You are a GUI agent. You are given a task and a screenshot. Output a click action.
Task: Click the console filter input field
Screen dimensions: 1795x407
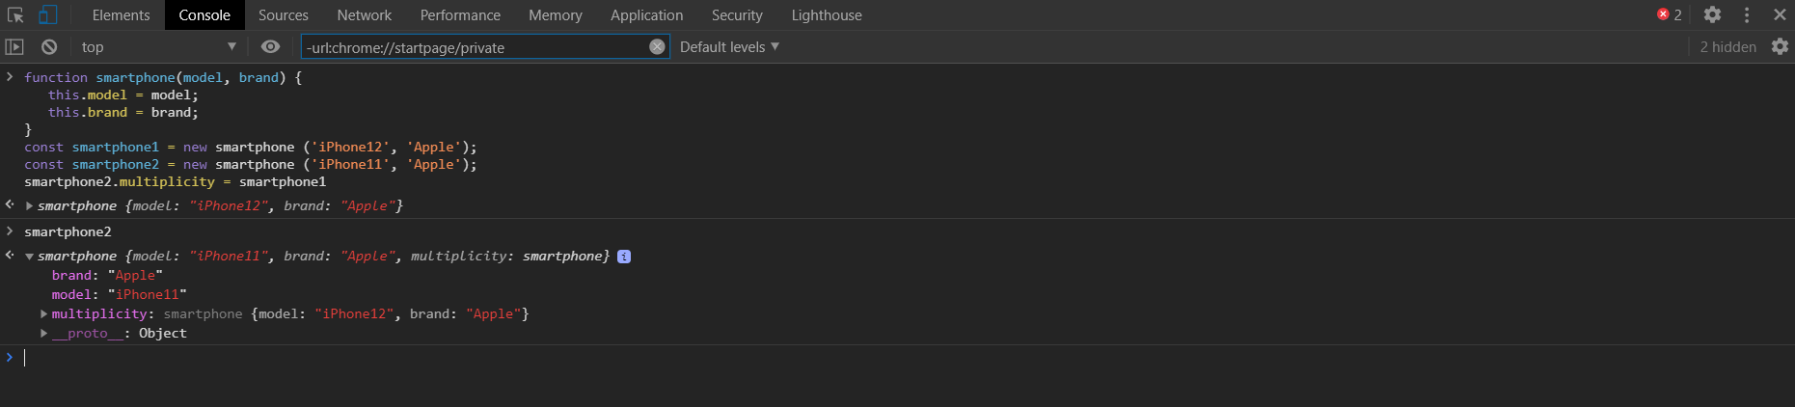click(473, 47)
